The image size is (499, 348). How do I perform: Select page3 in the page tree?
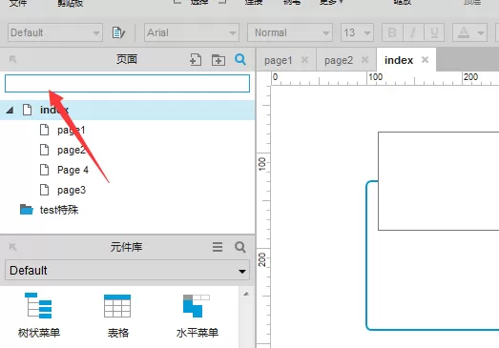(72, 190)
